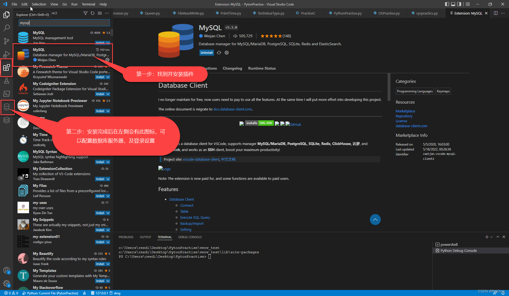This screenshot has width=509, height=296.
Task: Clear extensions search results
Action: tap(100, 13)
